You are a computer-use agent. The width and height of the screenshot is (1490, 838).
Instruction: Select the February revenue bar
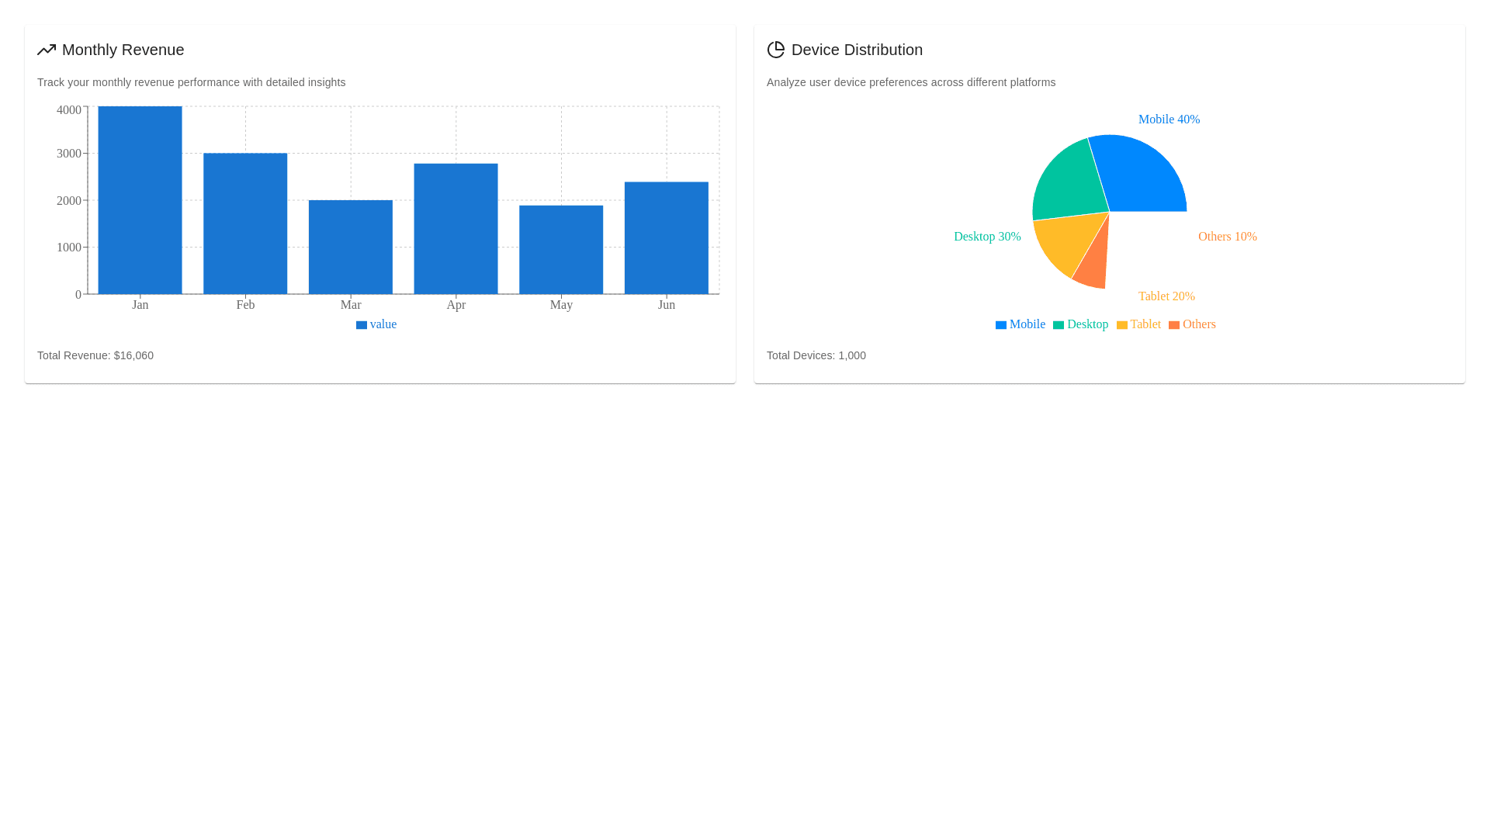coord(245,223)
